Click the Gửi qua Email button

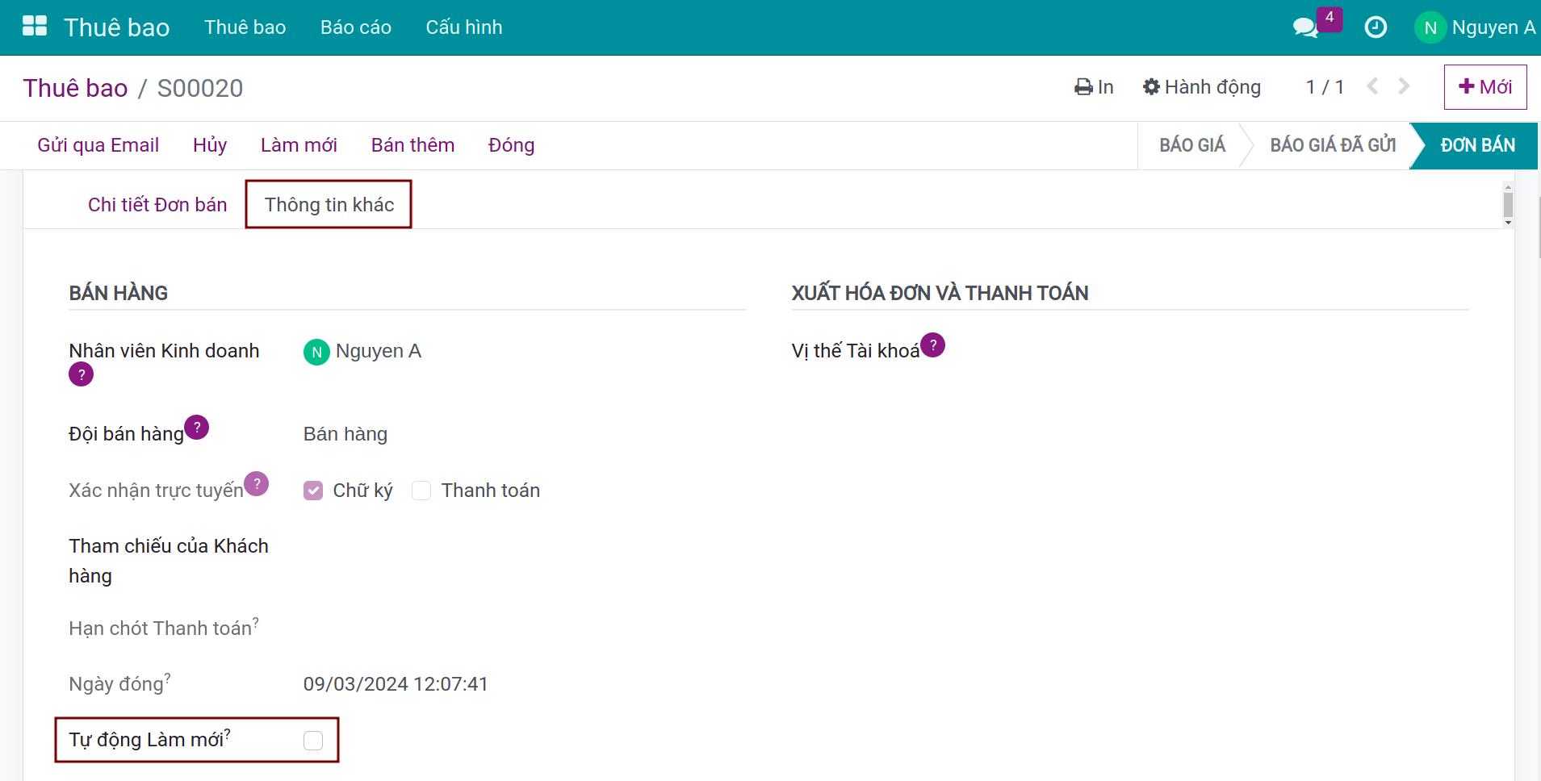98,145
